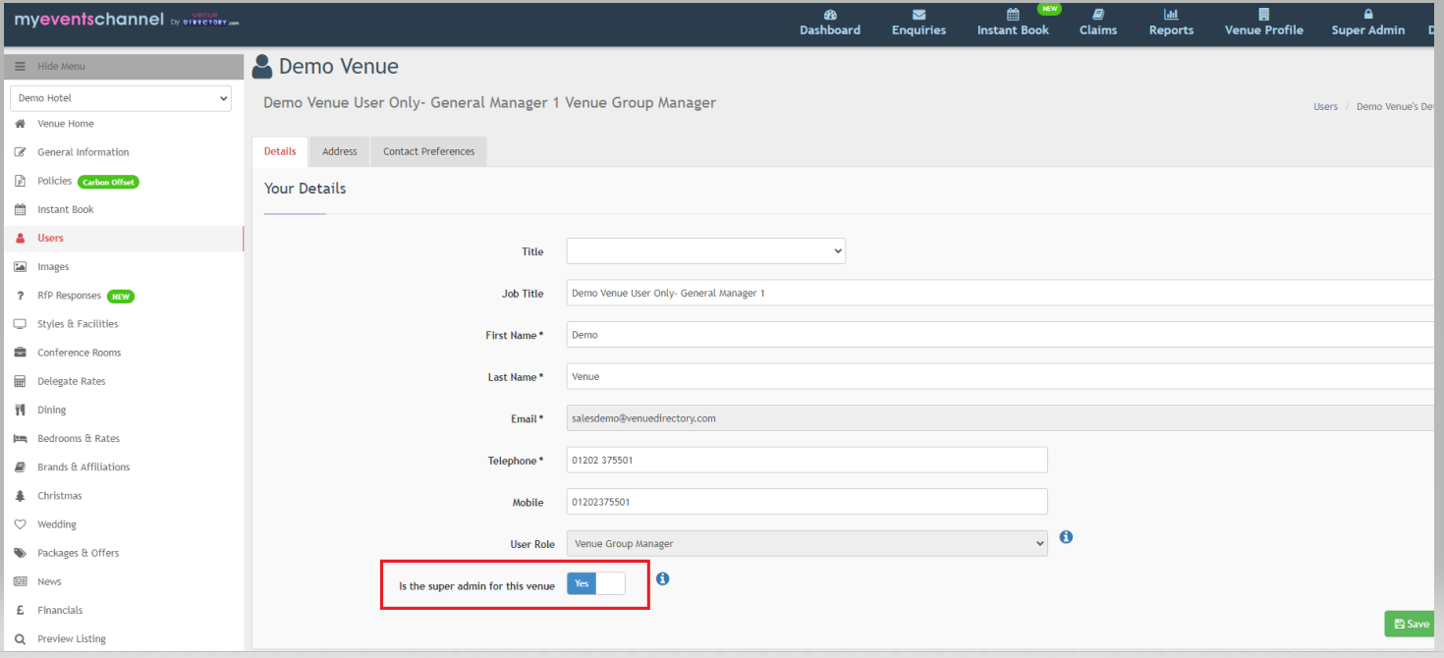The height and width of the screenshot is (658, 1444).
Task: Click the Styles & Facilities monitor icon
Action: pos(20,324)
